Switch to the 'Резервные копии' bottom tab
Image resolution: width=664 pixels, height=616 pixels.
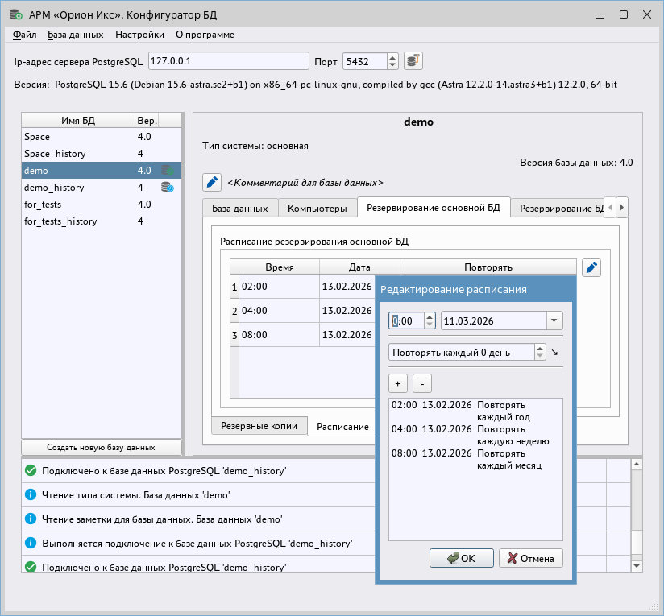(x=259, y=426)
